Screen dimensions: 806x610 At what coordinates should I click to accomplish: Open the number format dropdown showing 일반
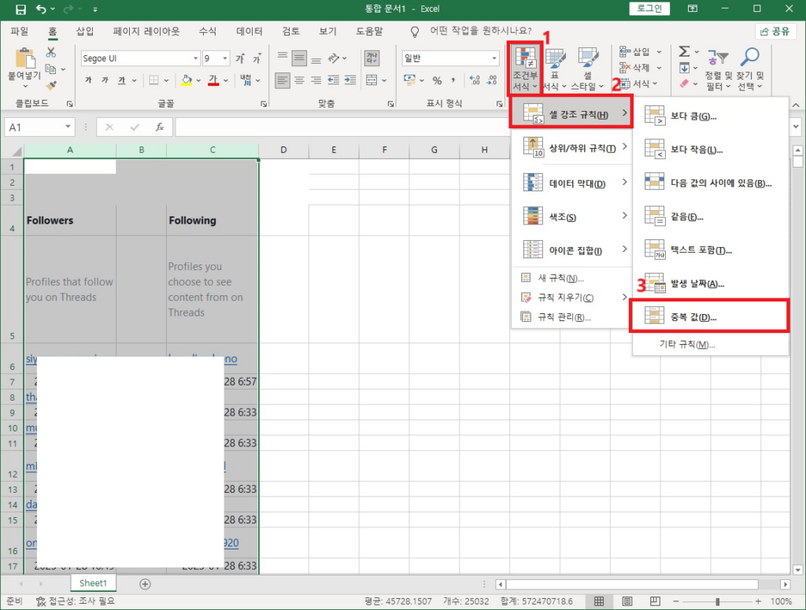[494, 58]
